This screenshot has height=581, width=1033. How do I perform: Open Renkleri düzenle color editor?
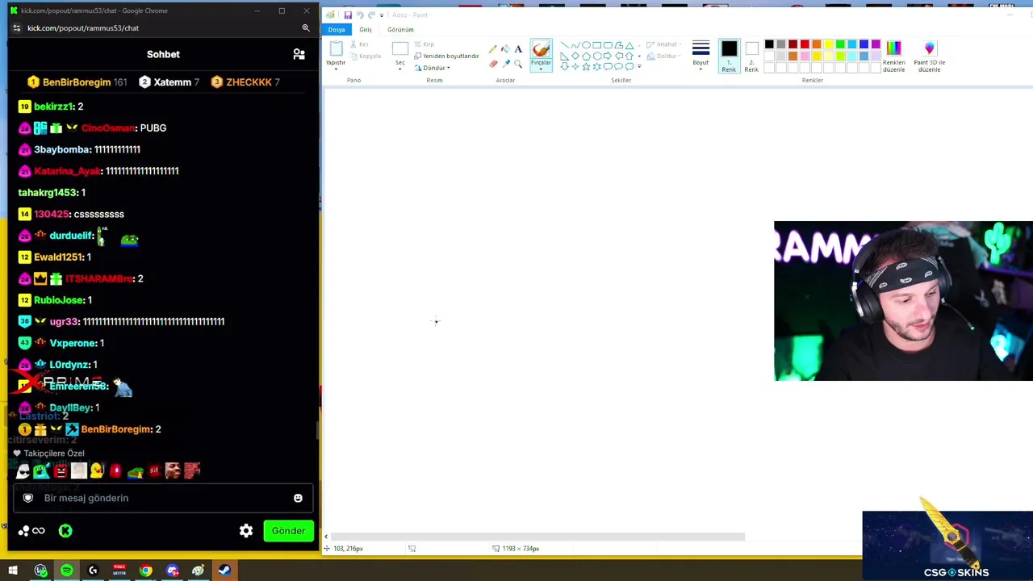(x=893, y=56)
